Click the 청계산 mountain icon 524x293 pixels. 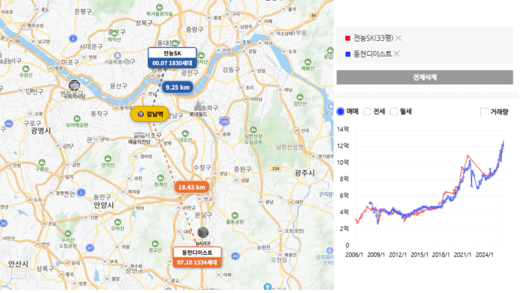[x=160, y=178]
